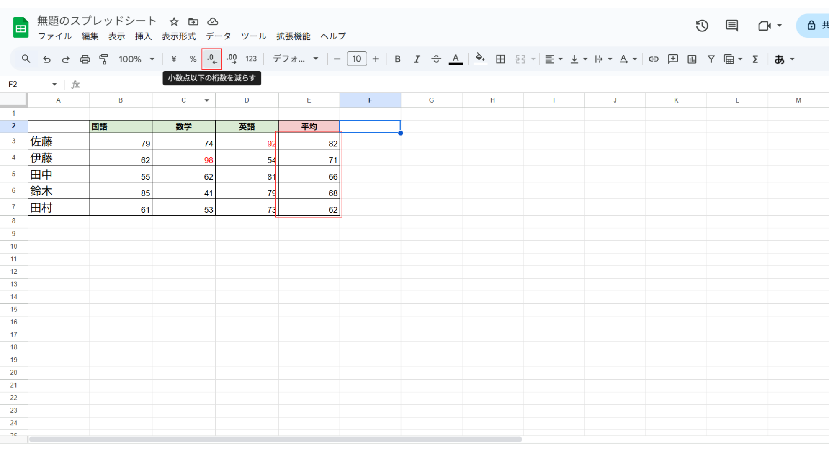Open the zoom 100% dropdown
Image resolution: width=829 pixels, height=452 pixels.
(x=136, y=59)
